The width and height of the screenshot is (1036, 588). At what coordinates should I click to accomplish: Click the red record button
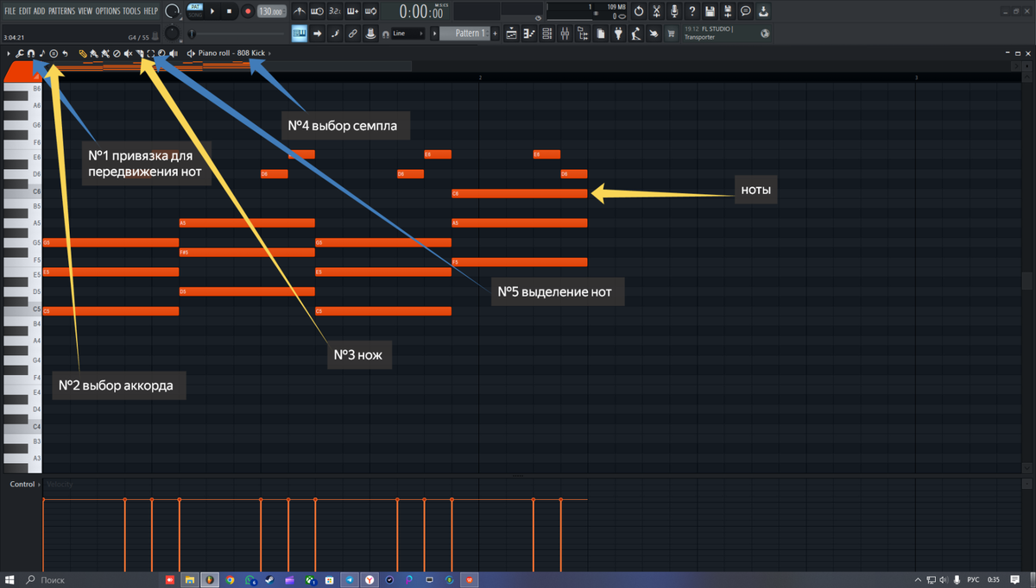248,11
